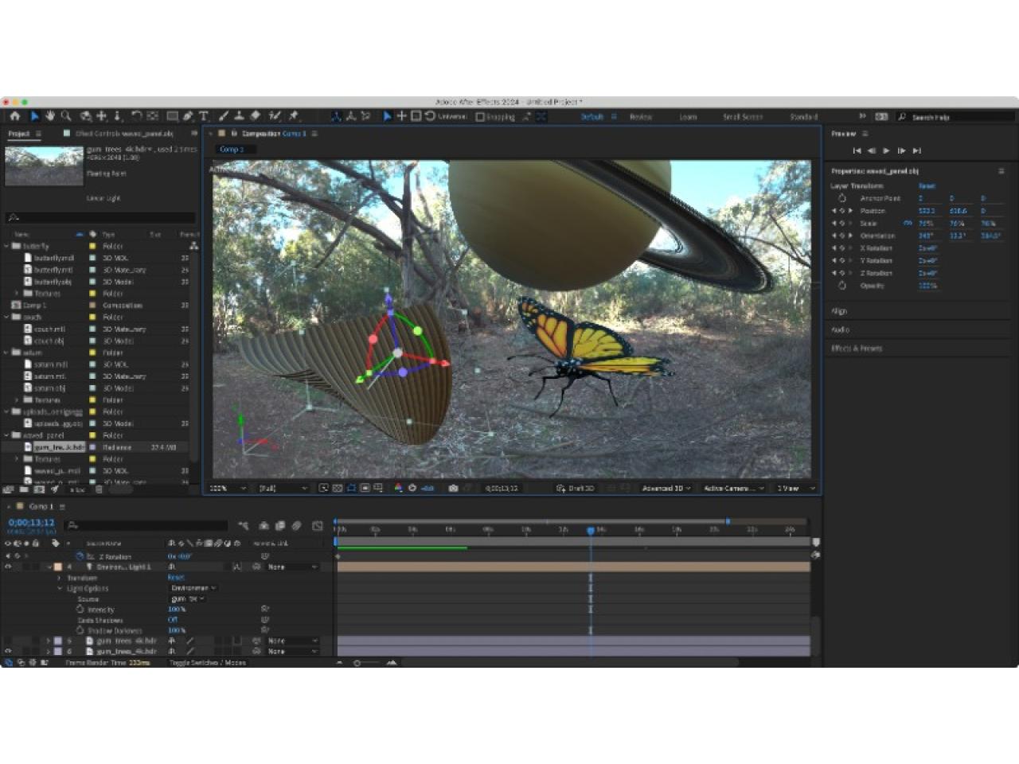
Task: Click new composition icon in Project panel
Action: [39, 489]
